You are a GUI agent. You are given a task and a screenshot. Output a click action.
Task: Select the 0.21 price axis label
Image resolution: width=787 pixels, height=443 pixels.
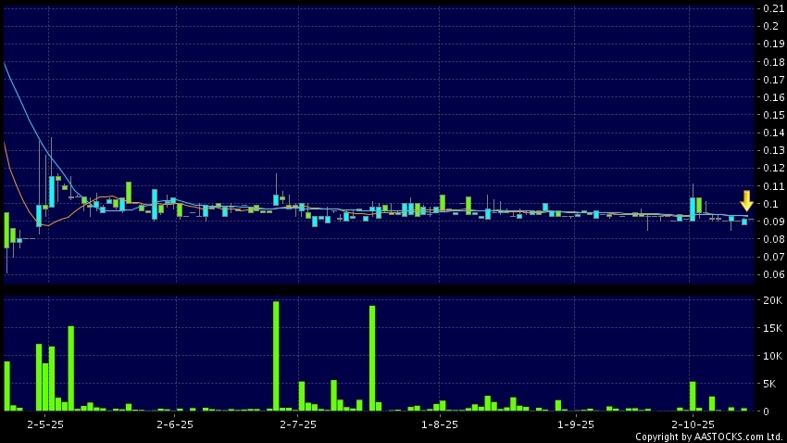(771, 8)
